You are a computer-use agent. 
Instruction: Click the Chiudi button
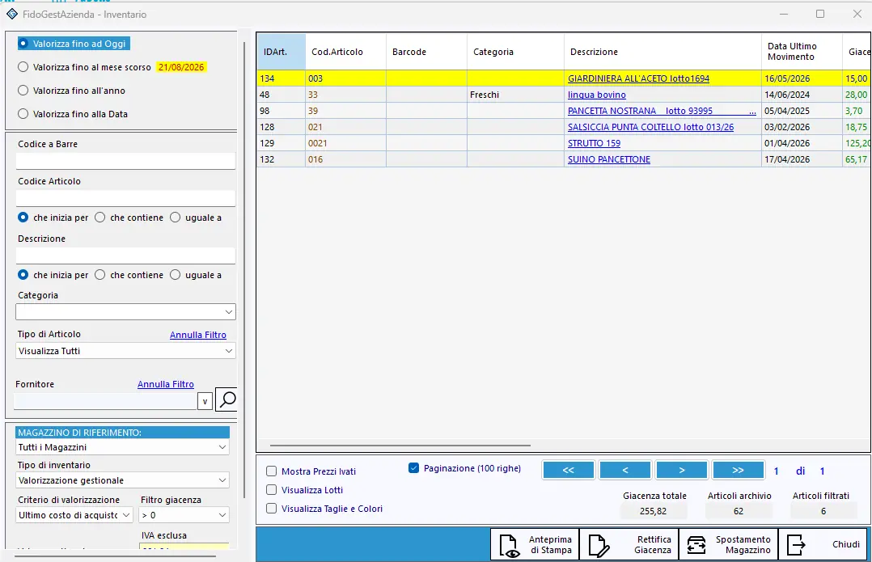(x=823, y=545)
